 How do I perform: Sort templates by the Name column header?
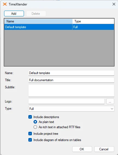click(38, 21)
